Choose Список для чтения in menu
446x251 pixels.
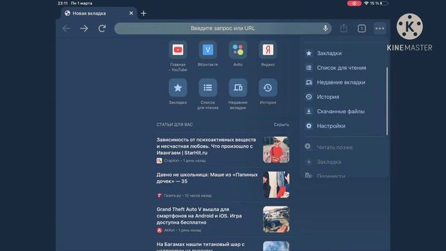tap(344, 68)
